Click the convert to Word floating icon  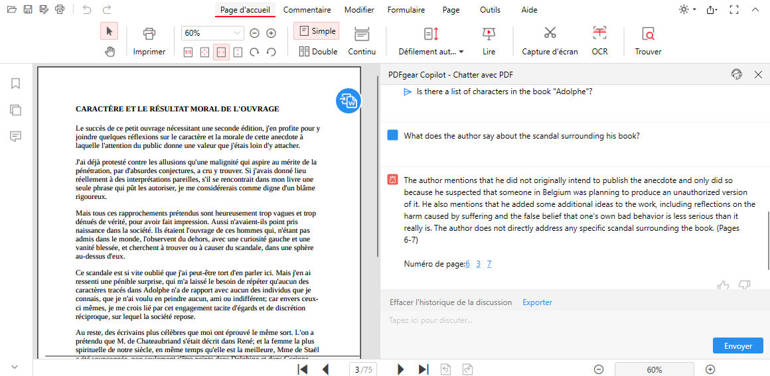(348, 101)
